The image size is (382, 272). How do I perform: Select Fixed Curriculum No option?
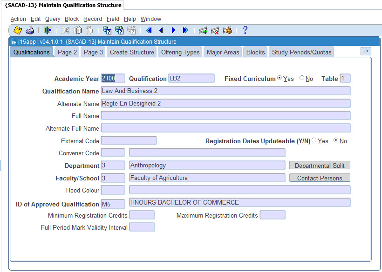coord(302,78)
